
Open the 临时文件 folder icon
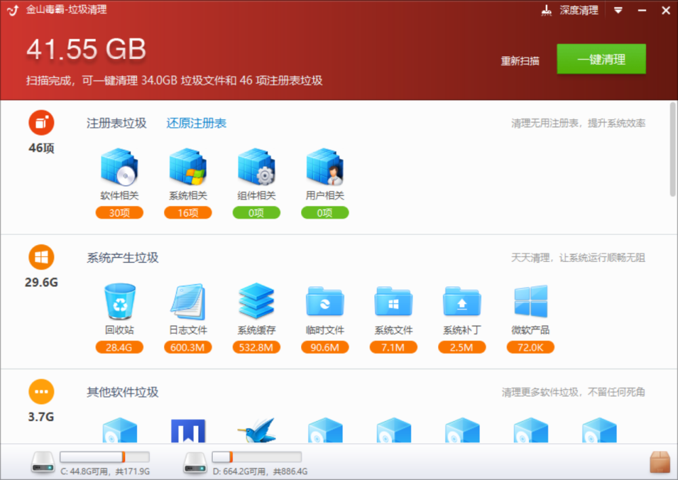click(x=325, y=301)
